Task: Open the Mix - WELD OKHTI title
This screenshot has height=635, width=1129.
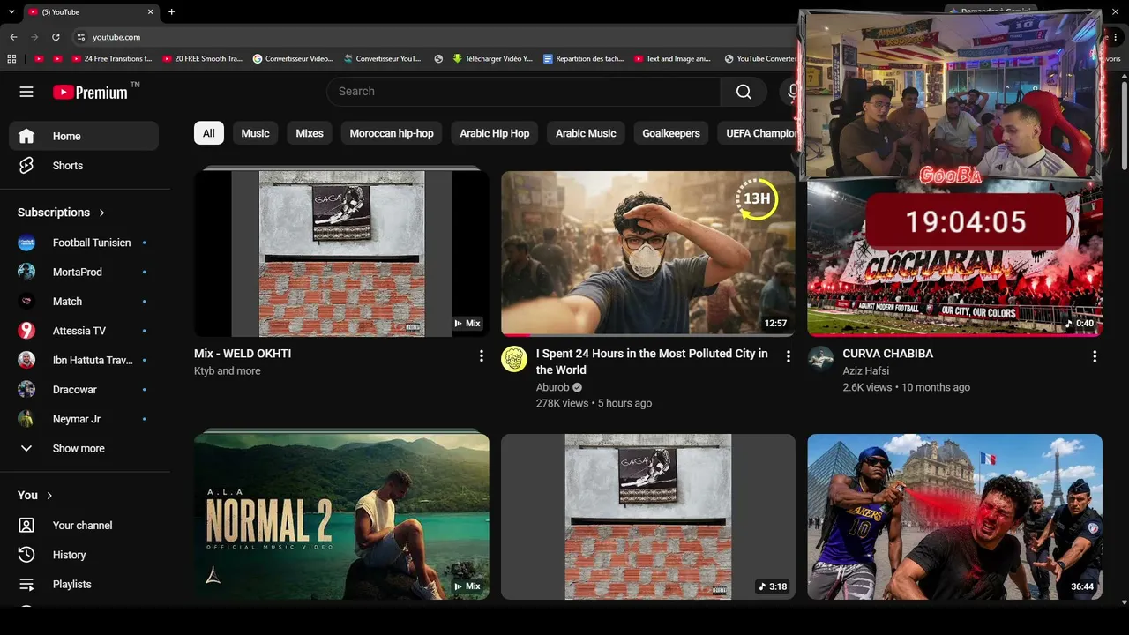Action: pyautogui.click(x=243, y=354)
